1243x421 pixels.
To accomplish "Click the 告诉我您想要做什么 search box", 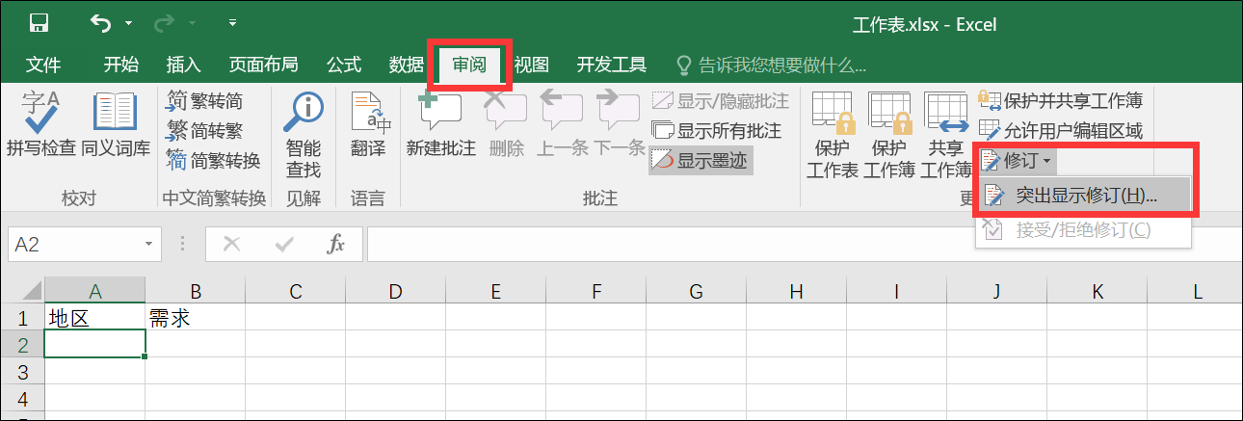I will click(x=770, y=65).
